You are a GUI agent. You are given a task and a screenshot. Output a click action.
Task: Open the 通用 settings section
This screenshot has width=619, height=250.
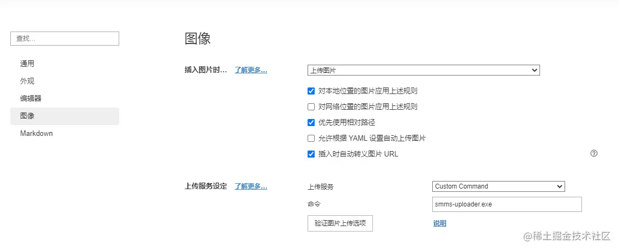pyautogui.click(x=65, y=64)
